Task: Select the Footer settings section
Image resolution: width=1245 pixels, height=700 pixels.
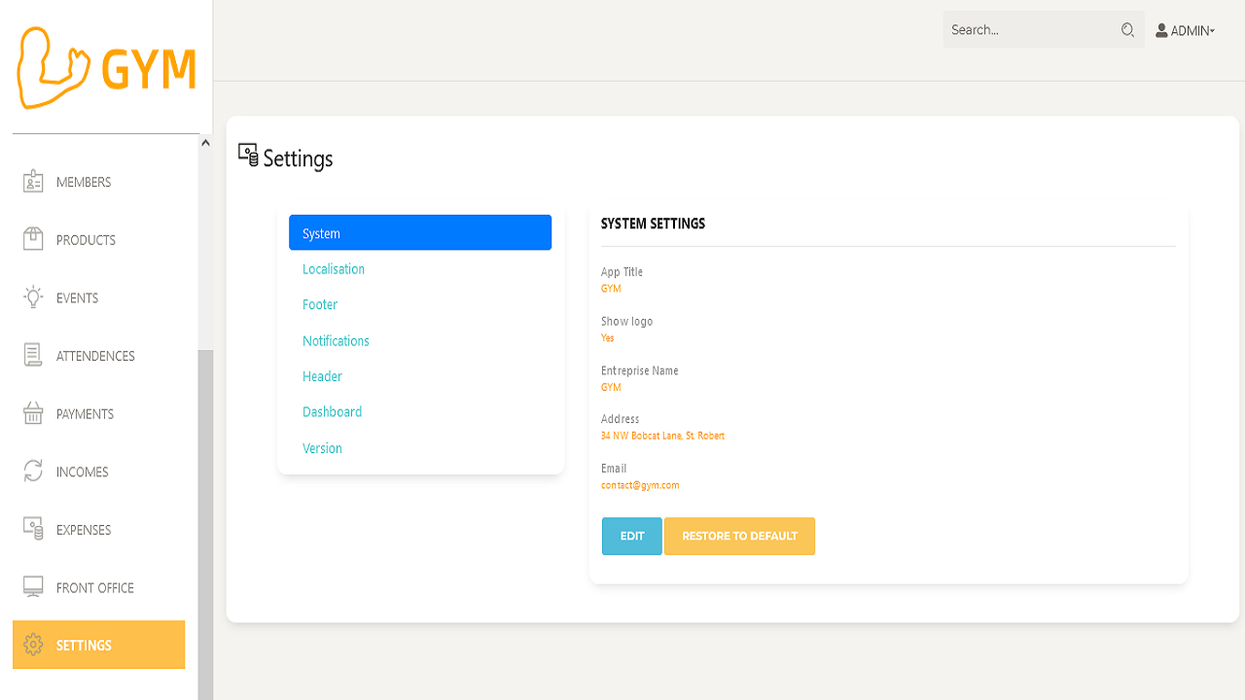Action: [320, 304]
